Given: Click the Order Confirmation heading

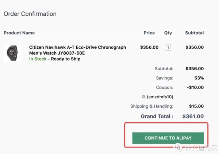Looking at the screenshot, I should coord(30,14).
